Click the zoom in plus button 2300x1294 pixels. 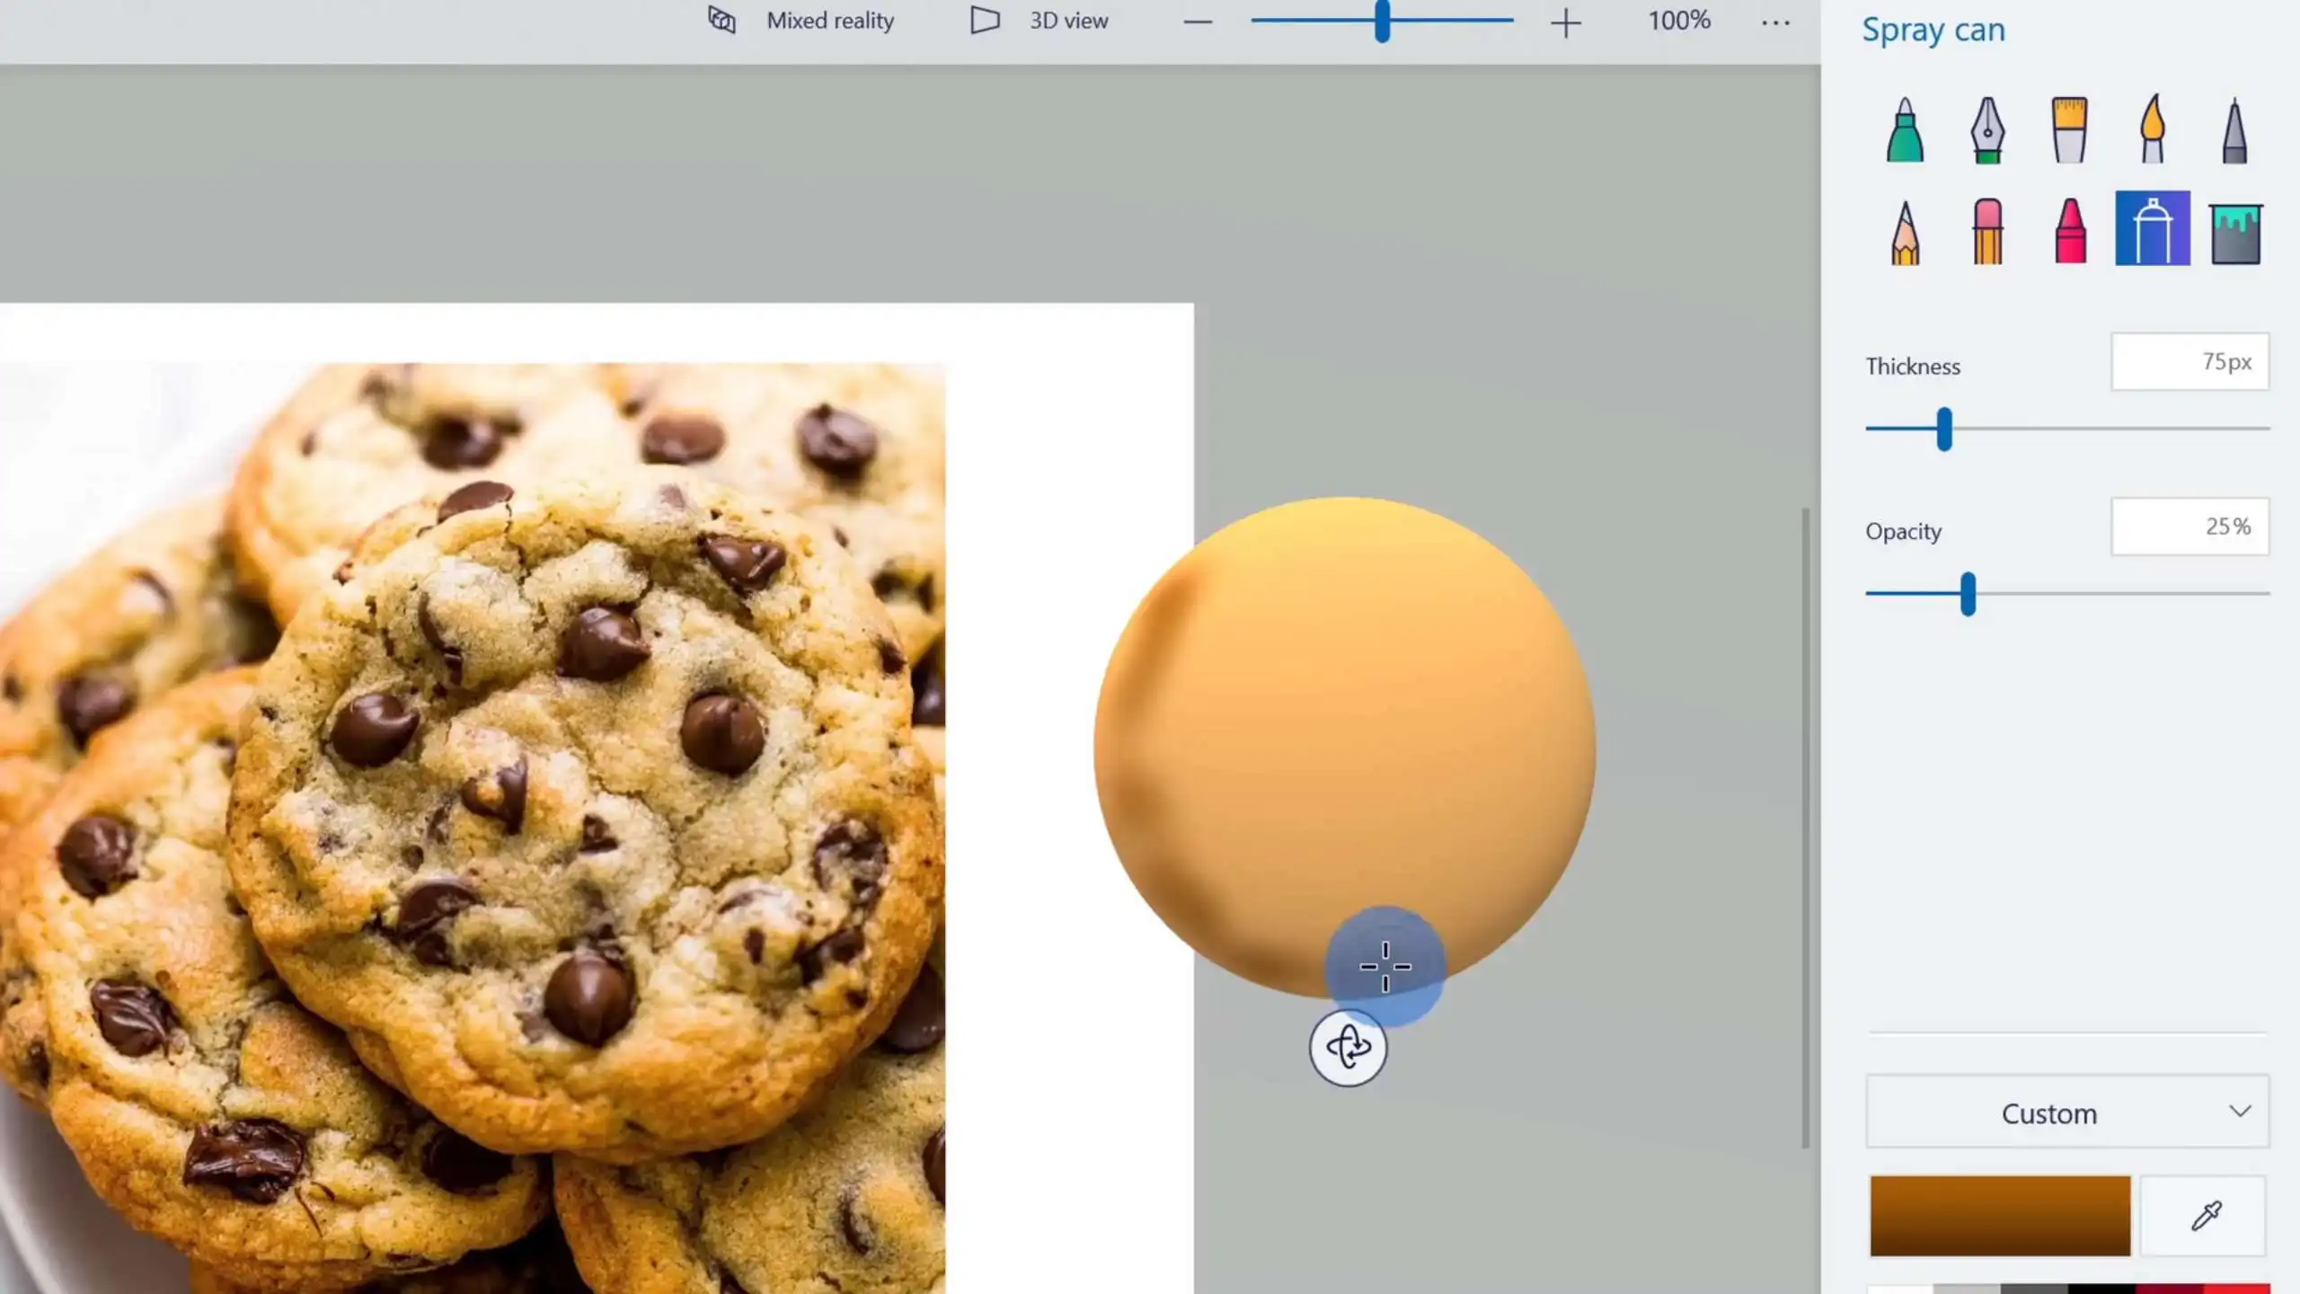pos(1565,22)
